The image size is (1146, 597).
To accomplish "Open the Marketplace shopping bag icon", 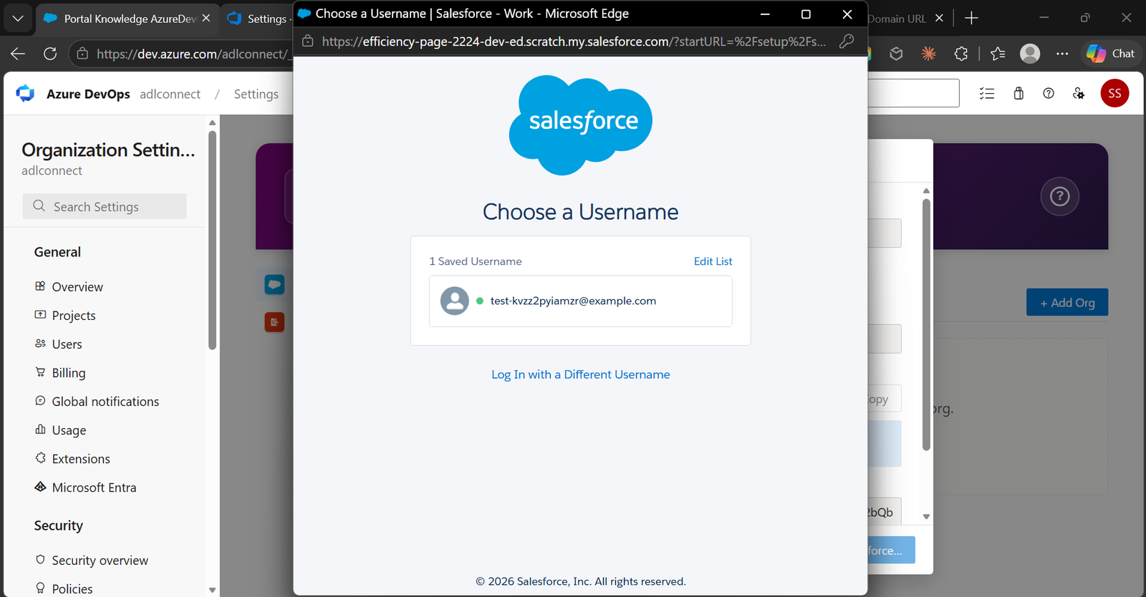I will 1019,93.
